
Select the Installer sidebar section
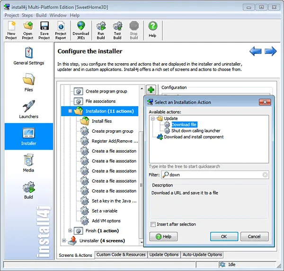tap(29, 136)
